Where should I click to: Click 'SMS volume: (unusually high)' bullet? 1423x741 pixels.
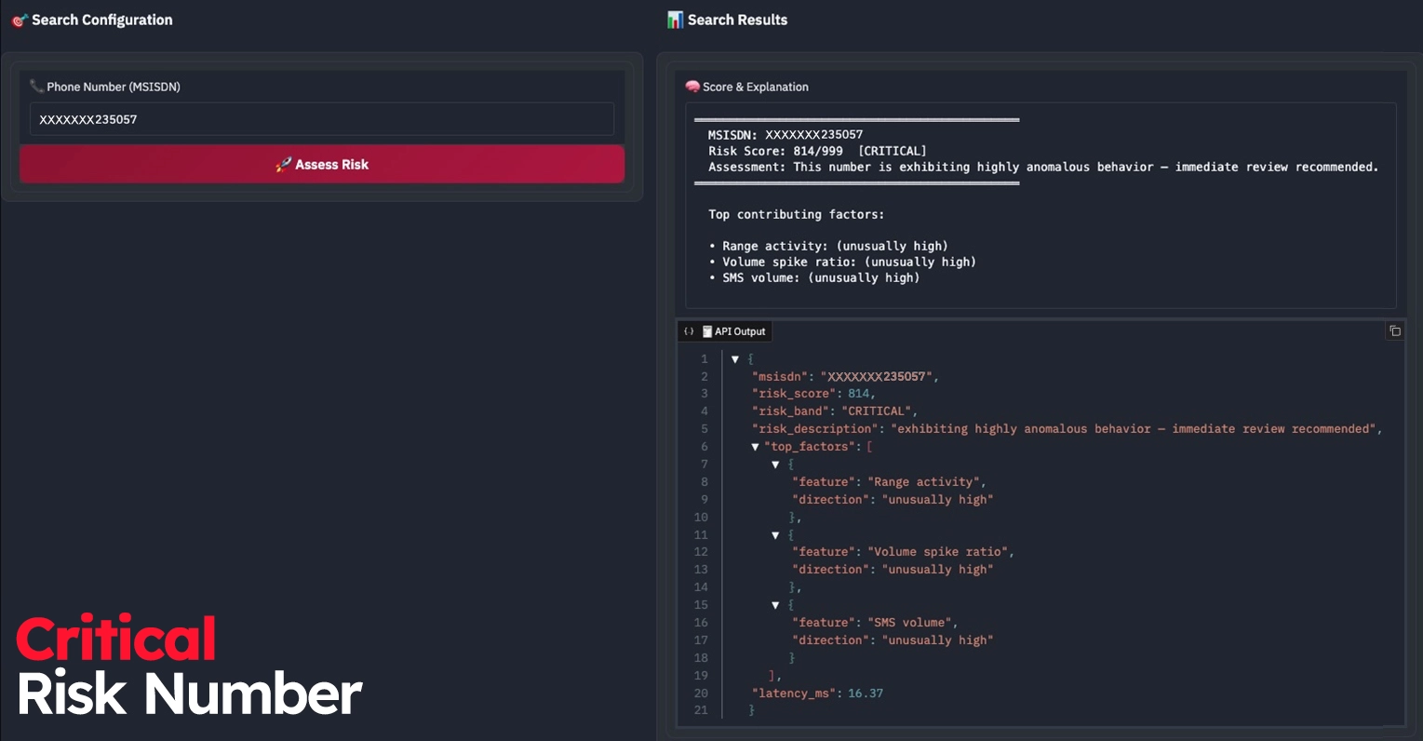click(814, 277)
